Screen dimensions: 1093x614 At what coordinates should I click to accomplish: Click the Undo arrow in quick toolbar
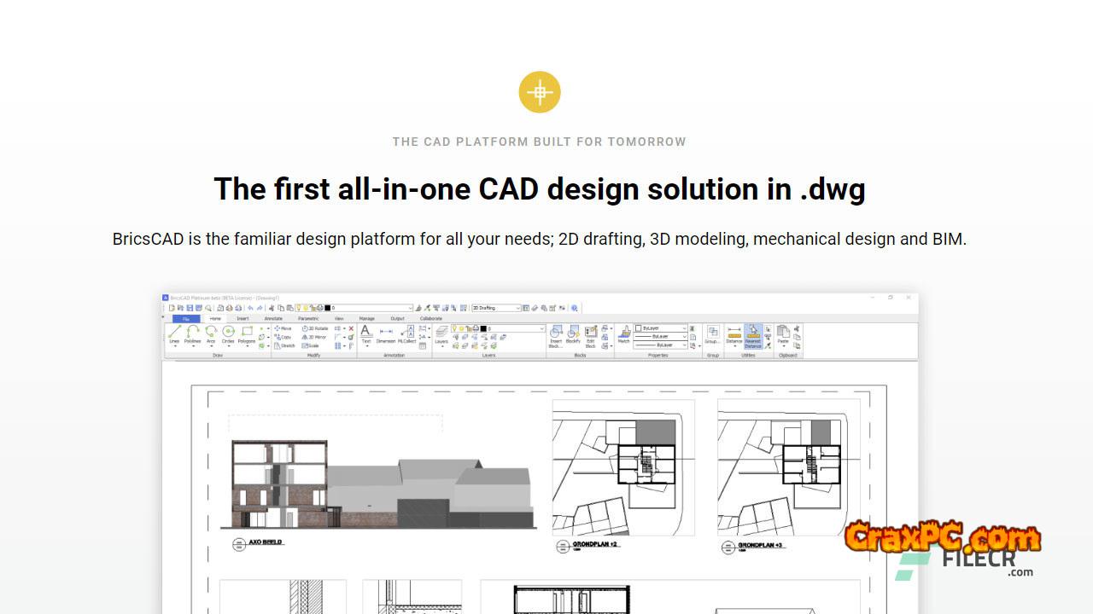tap(250, 308)
